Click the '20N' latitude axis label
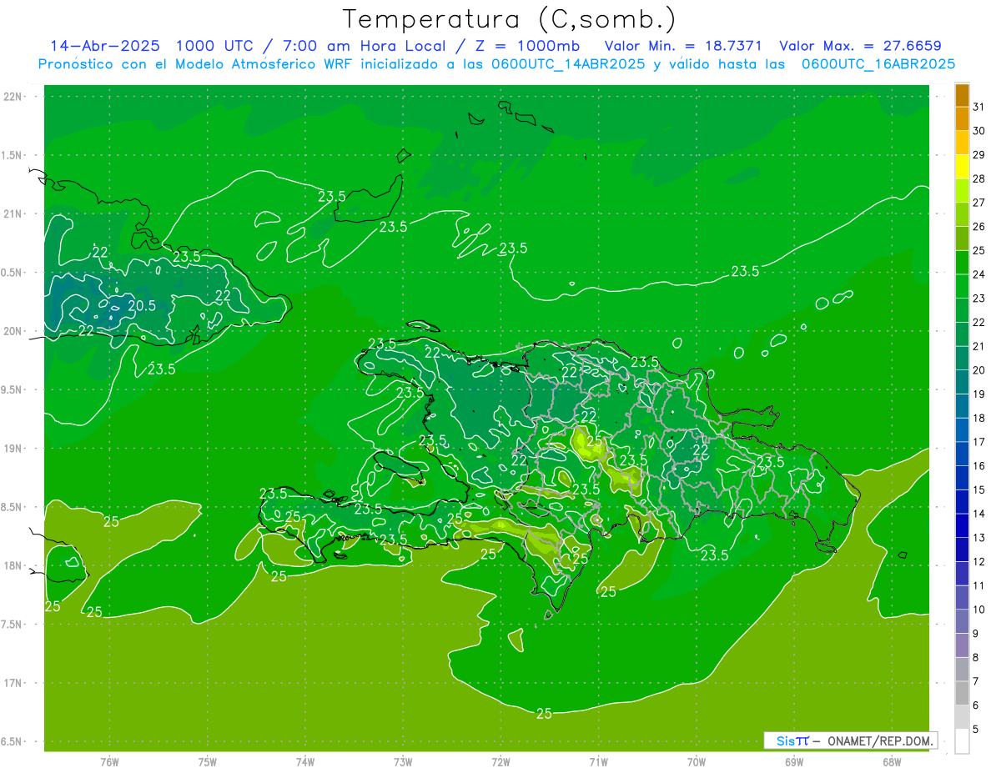Screen dimensions: 1001x773 (13, 331)
